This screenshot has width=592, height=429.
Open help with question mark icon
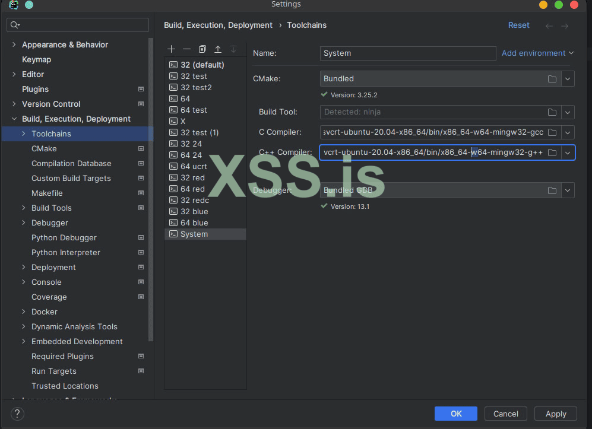click(17, 414)
